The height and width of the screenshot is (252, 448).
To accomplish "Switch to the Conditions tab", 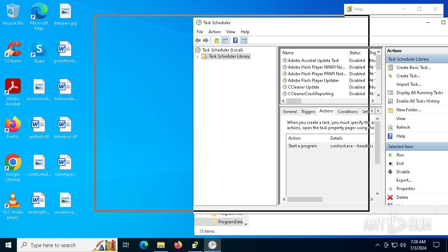I will coord(348,112).
